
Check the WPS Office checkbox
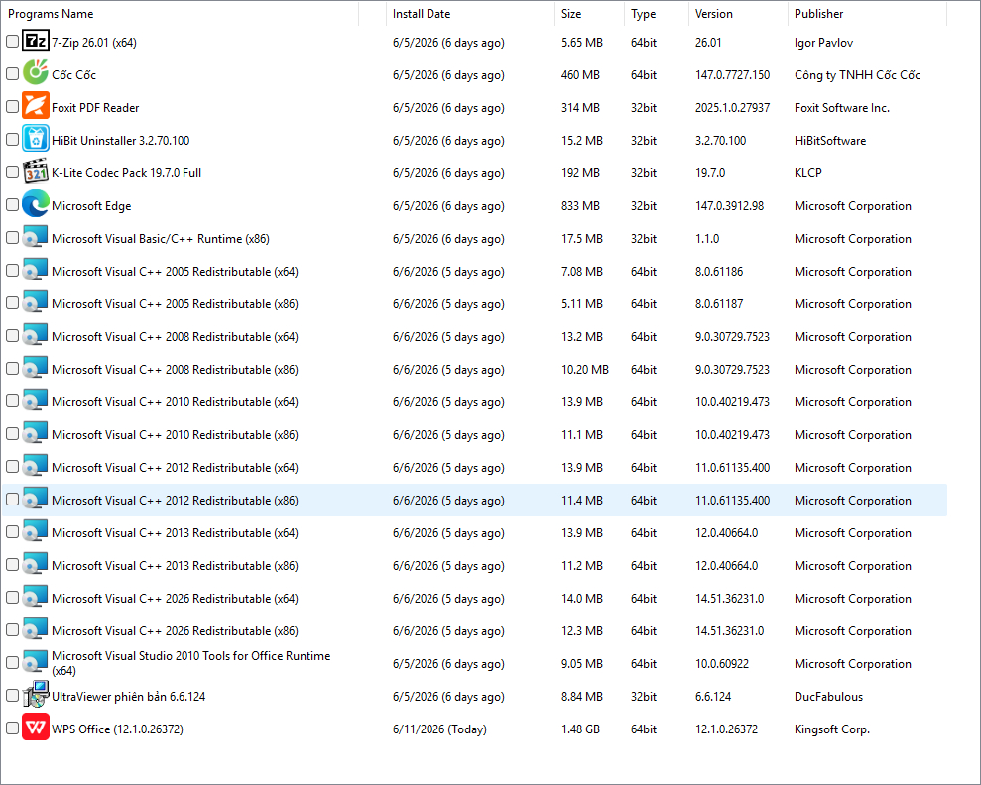tap(12, 728)
